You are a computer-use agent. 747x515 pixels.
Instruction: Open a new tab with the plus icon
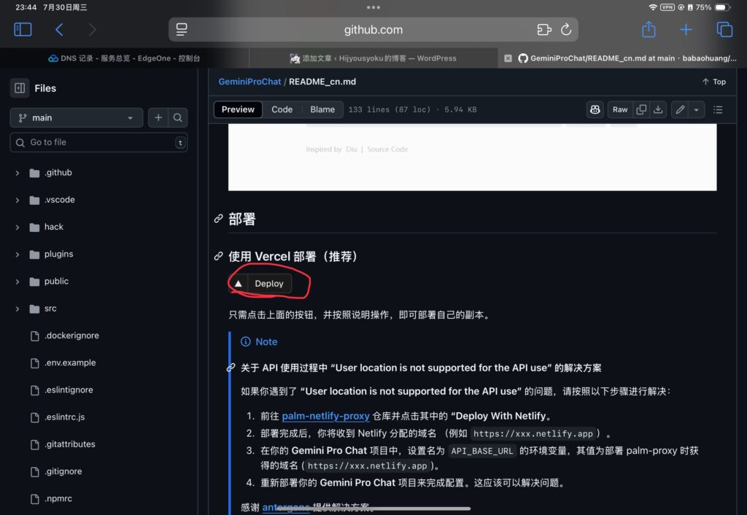click(686, 29)
